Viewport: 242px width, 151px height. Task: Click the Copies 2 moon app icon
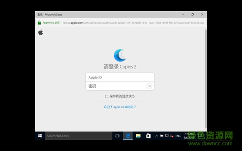pos(120,55)
